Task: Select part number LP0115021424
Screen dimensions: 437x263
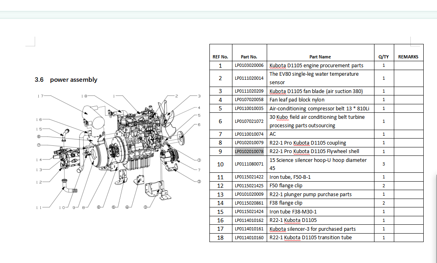Action: (x=249, y=211)
